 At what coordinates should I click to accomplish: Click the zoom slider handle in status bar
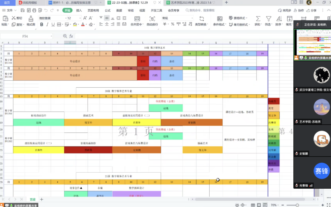click(x=297, y=205)
